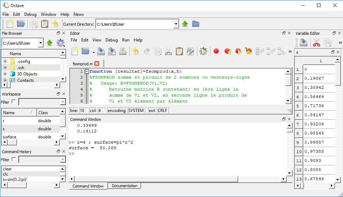Select the Contacts folder in File Browser
The height and width of the screenshot is (197, 343).
[25, 80]
